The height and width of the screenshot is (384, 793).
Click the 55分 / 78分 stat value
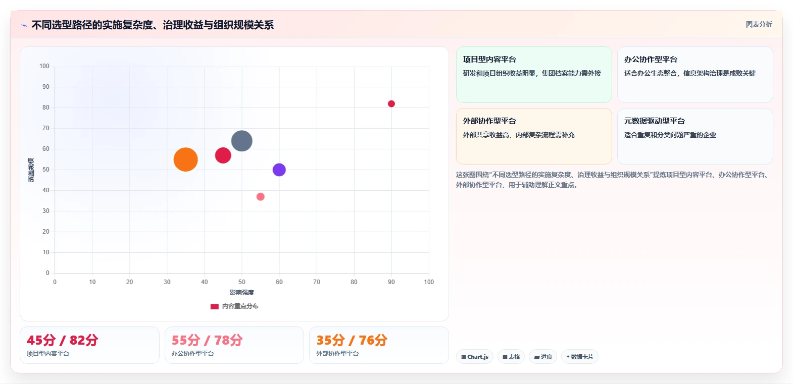point(207,340)
